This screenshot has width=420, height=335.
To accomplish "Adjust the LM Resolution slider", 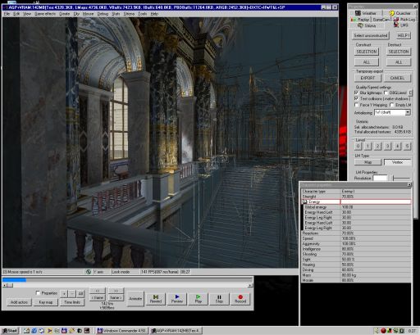I will coord(401,178).
